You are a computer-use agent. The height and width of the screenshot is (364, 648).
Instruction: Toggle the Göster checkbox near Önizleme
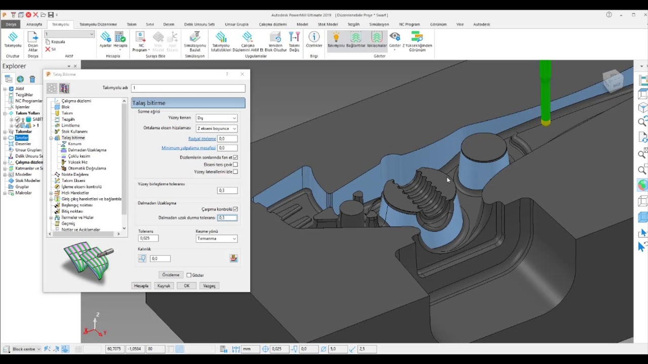(189, 275)
